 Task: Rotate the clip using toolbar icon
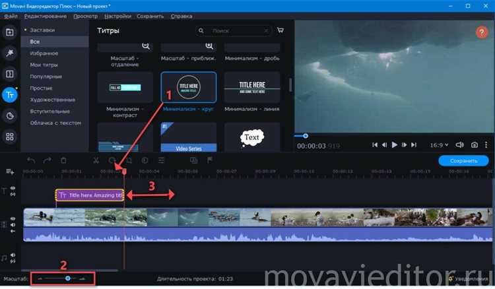point(112,160)
